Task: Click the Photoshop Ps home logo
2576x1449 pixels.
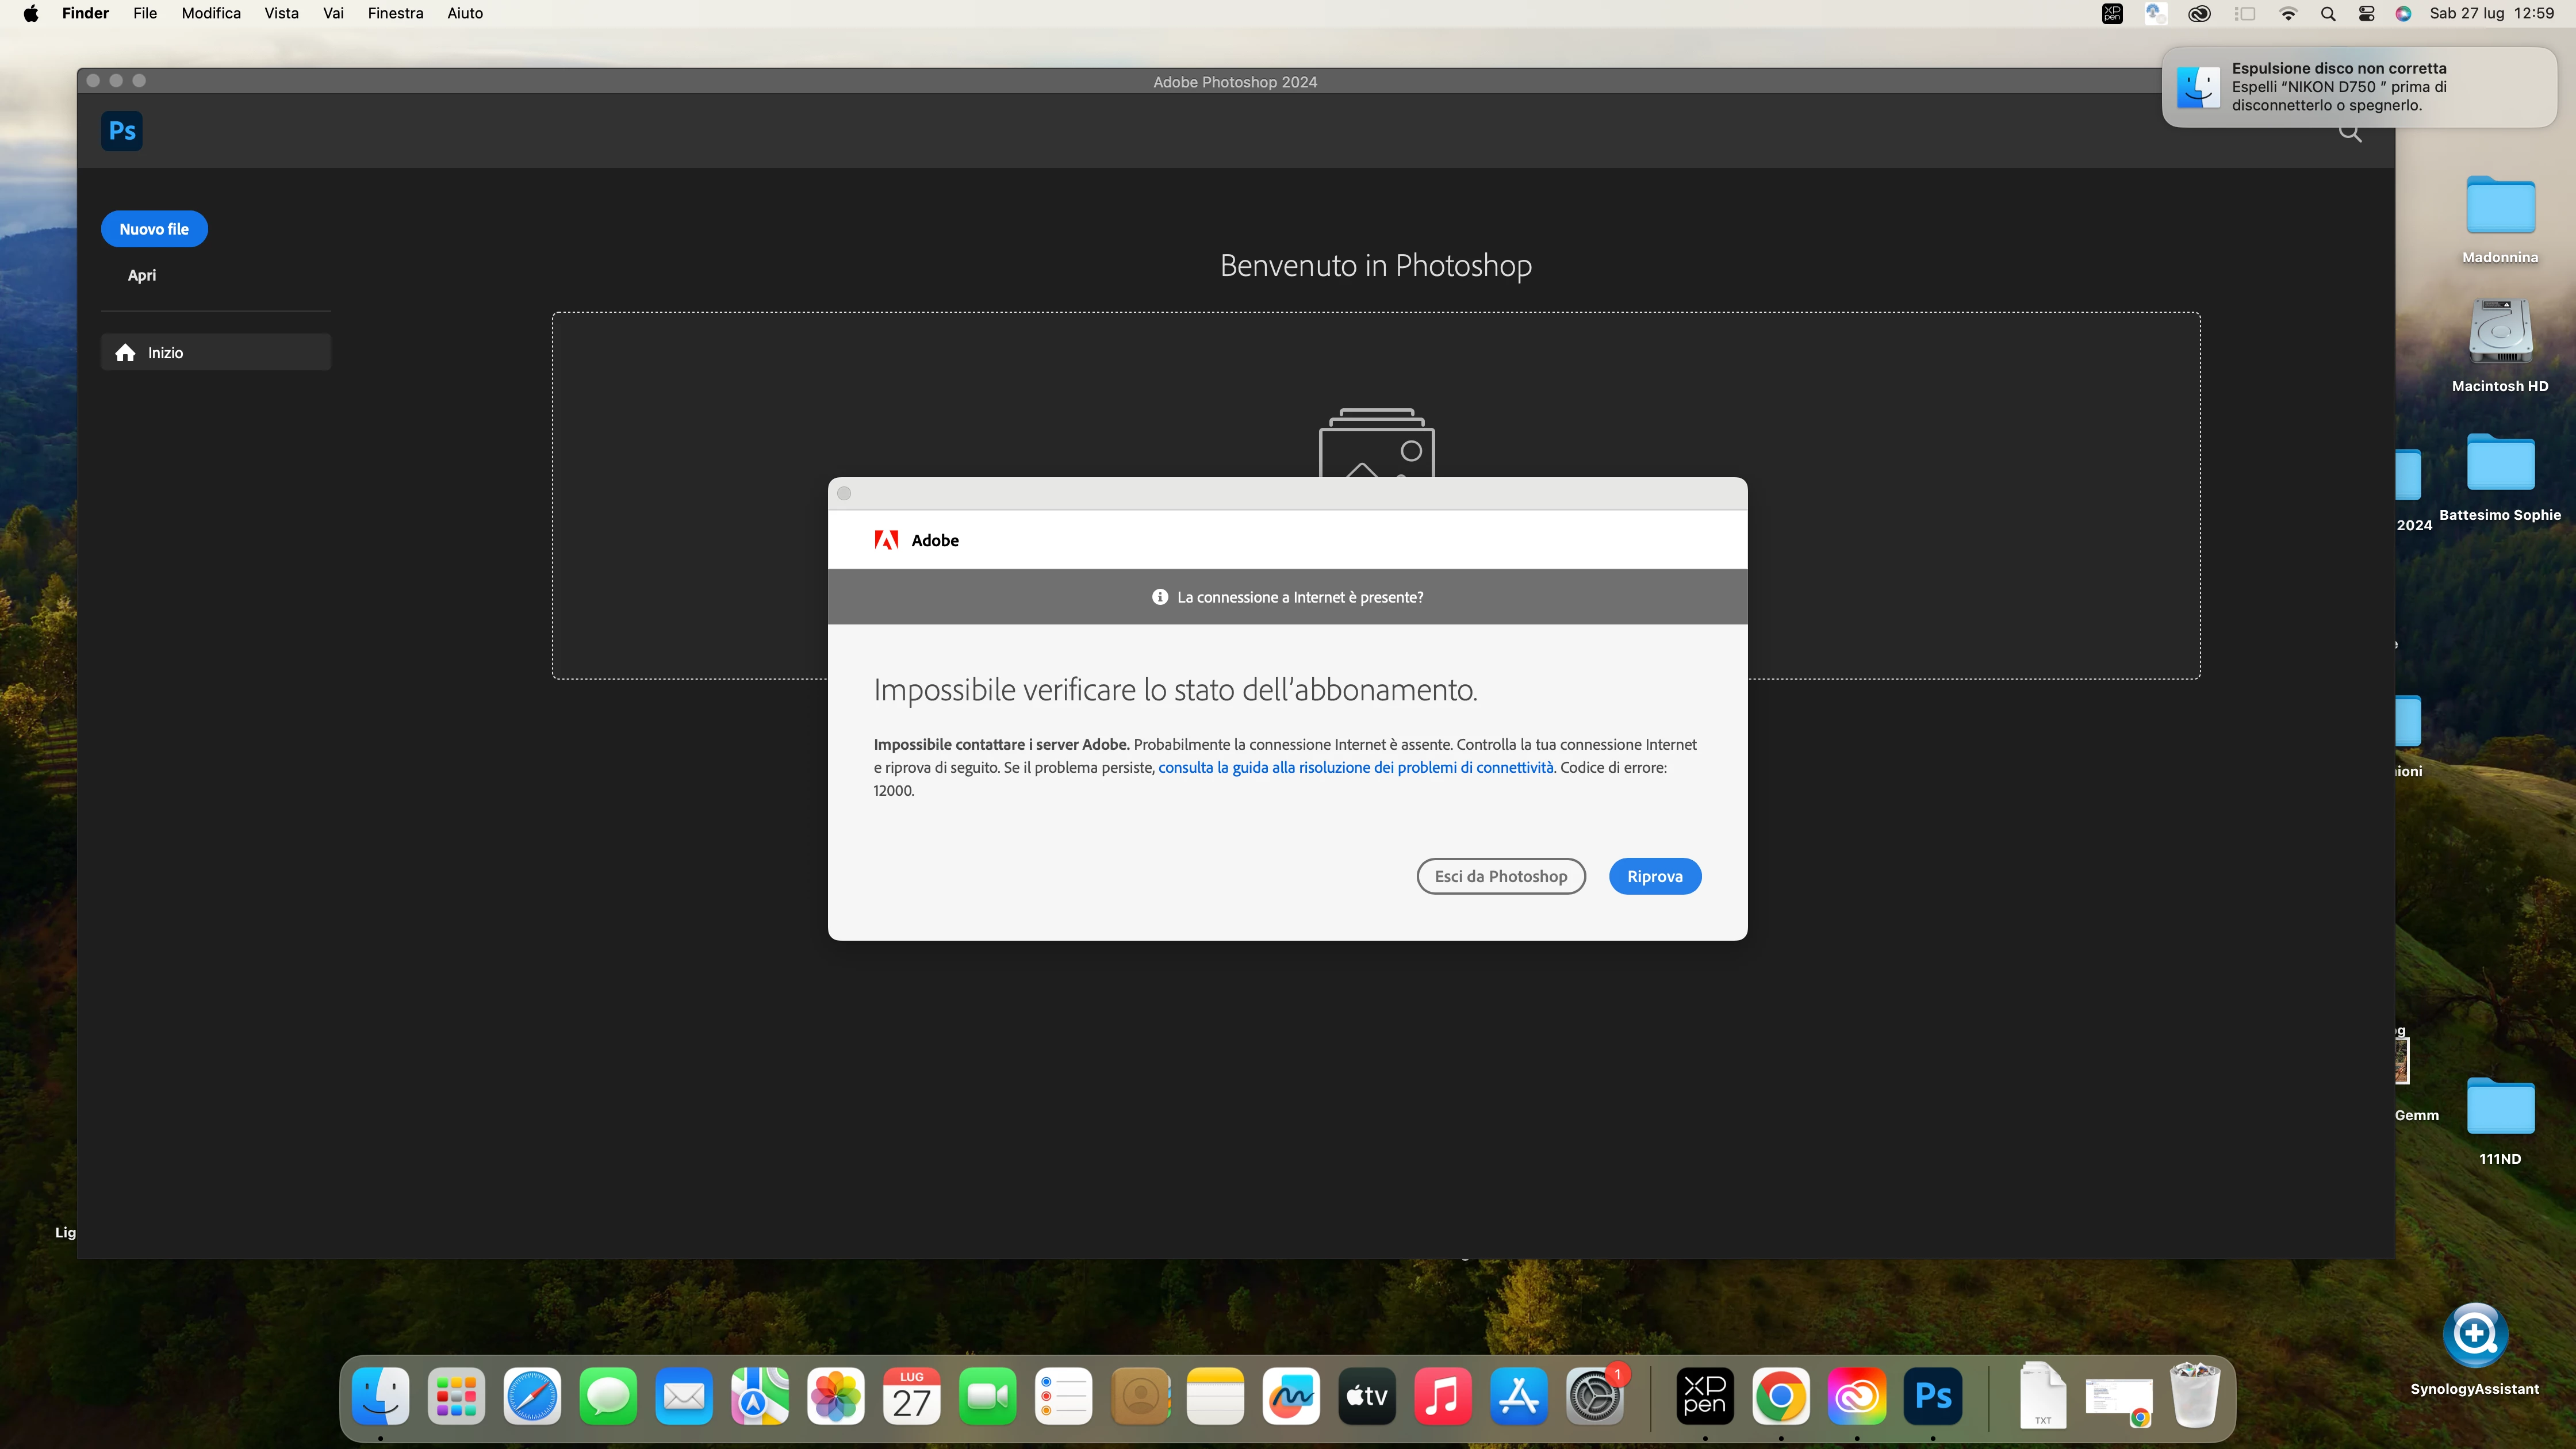Action: pyautogui.click(x=122, y=131)
